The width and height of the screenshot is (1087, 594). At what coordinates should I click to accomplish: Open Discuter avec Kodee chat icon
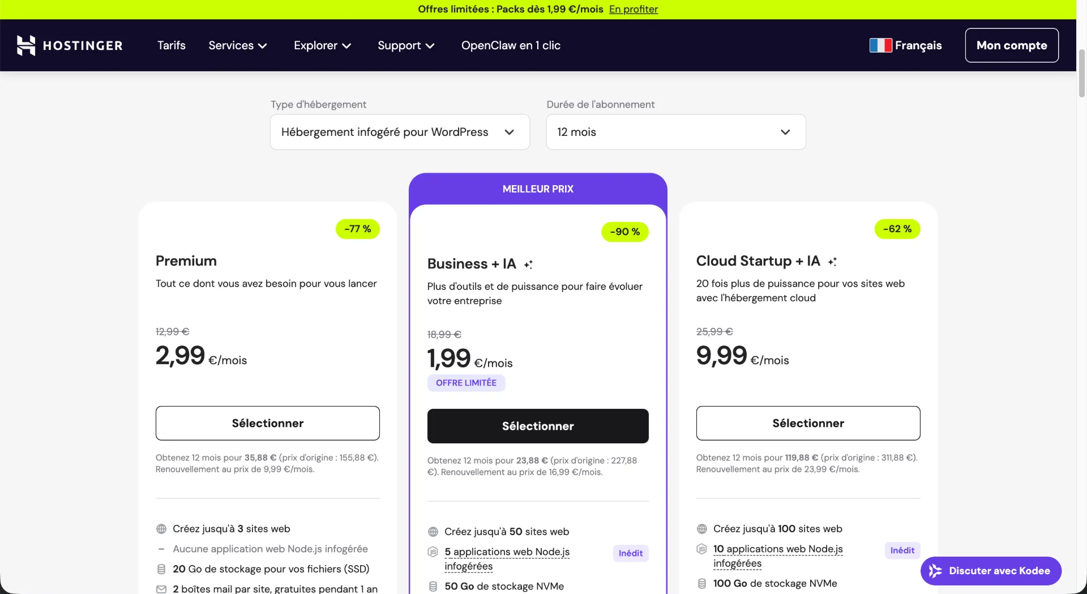coord(935,571)
